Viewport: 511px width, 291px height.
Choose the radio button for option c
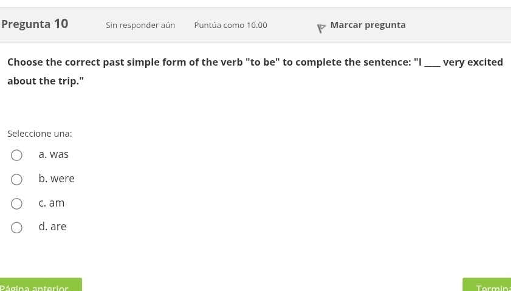tap(17, 204)
